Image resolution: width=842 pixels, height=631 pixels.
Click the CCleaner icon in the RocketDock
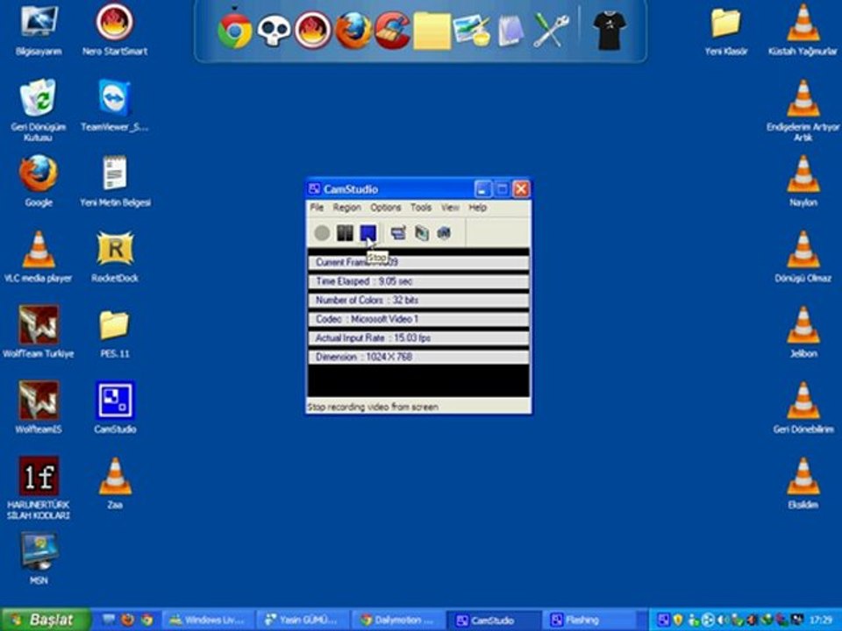[392, 32]
